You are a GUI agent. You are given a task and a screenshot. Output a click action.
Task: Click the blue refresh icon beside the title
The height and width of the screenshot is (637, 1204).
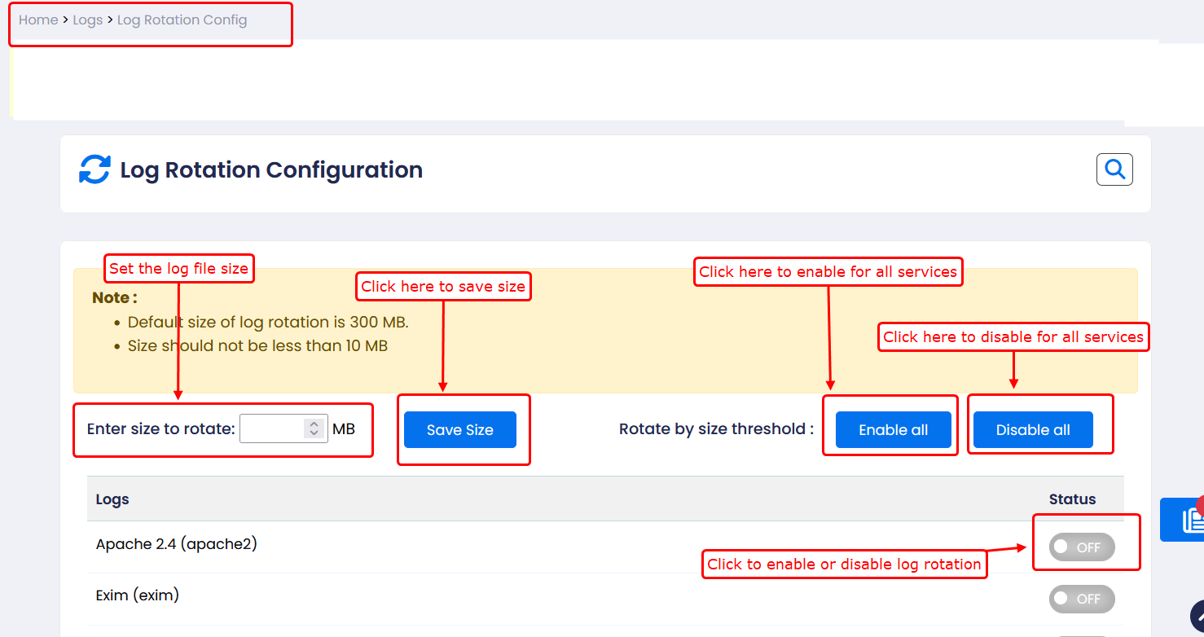pyautogui.click(x=94, y=169)
